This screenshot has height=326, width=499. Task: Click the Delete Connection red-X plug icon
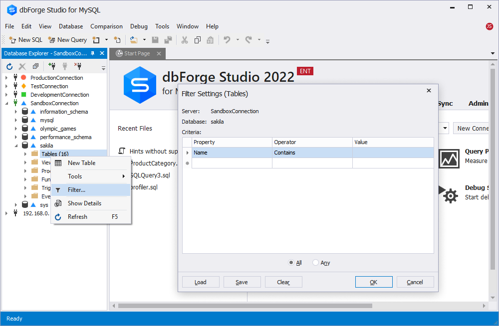point(78,66)
